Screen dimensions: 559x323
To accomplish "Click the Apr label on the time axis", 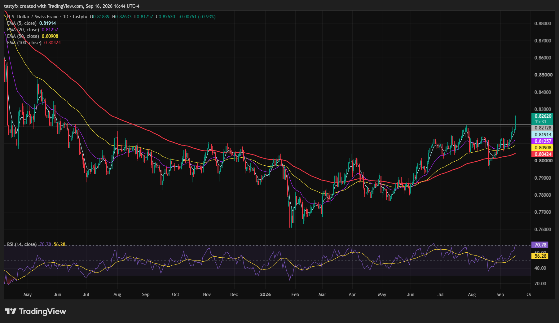I will click(352, 295).
